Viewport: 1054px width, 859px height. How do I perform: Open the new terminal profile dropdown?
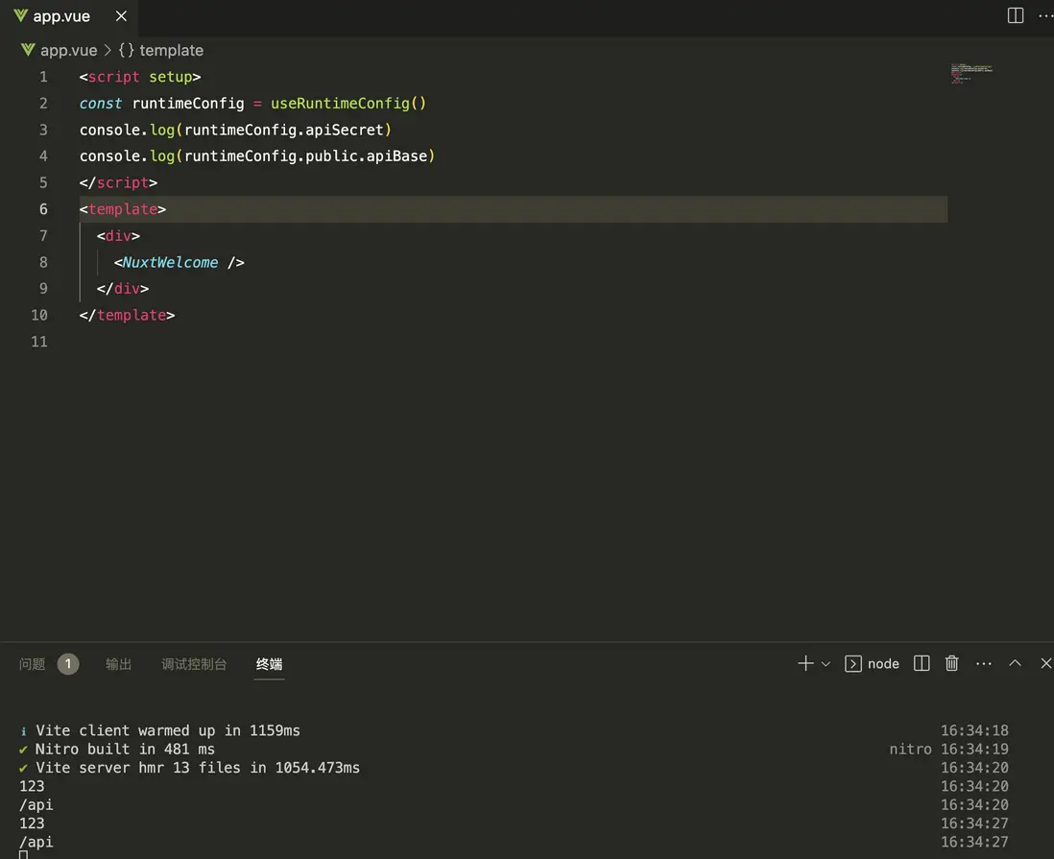(x=826, y=664)
